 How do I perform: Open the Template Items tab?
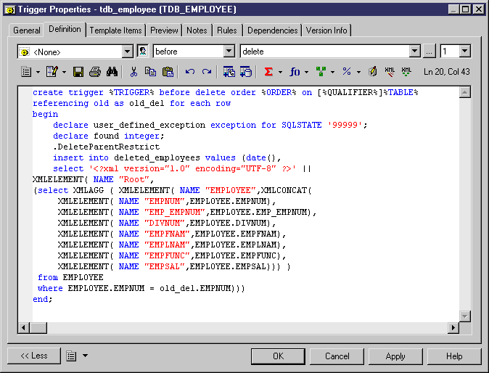tap(115, 30)
